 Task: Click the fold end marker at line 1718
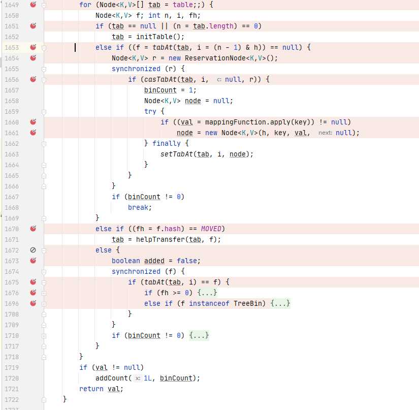[x=44, y=357]
